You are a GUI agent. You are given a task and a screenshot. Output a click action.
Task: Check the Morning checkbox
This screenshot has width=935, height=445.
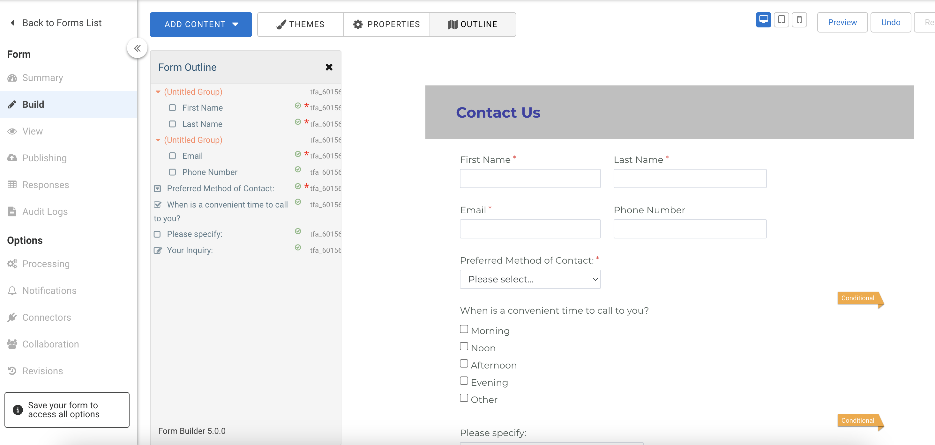tap(463, 329)
